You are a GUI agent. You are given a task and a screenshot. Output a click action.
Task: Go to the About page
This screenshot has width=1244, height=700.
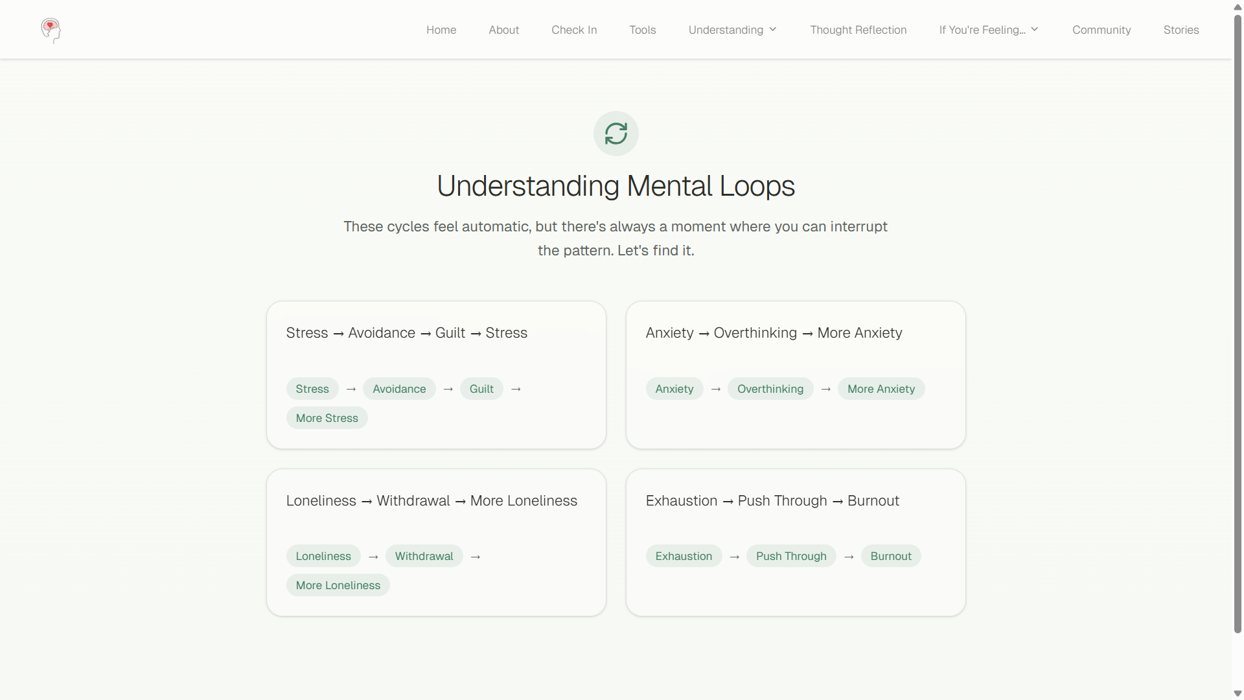pyautogui.click(x=503, y=30)
